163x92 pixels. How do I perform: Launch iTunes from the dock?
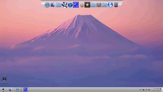pyautogui.click(x=70, y=5)
